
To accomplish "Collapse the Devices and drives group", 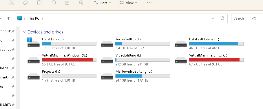I will pyautogui.click(x=25, y=32).
